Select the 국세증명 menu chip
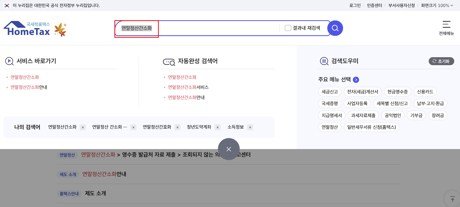This screenshot has width=460, height=207. pos(330,103)
